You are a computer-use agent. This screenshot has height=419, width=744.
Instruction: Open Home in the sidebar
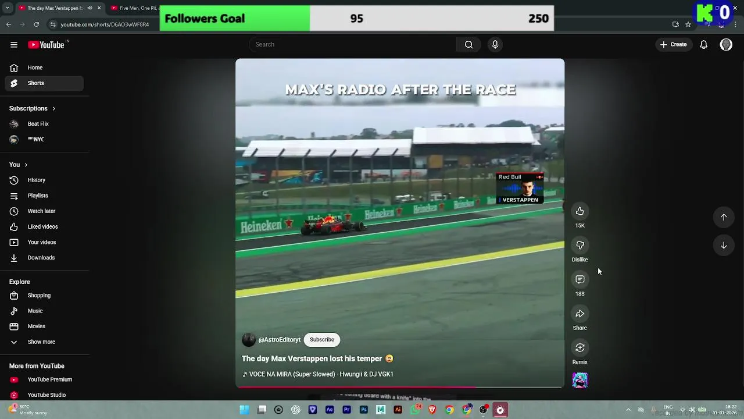pyautogui.click(x=44, y=68)
